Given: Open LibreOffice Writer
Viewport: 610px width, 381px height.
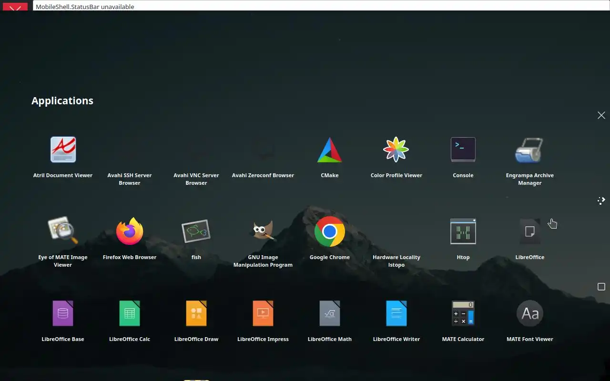Looking at the screenshot, I should pos(396,313).
